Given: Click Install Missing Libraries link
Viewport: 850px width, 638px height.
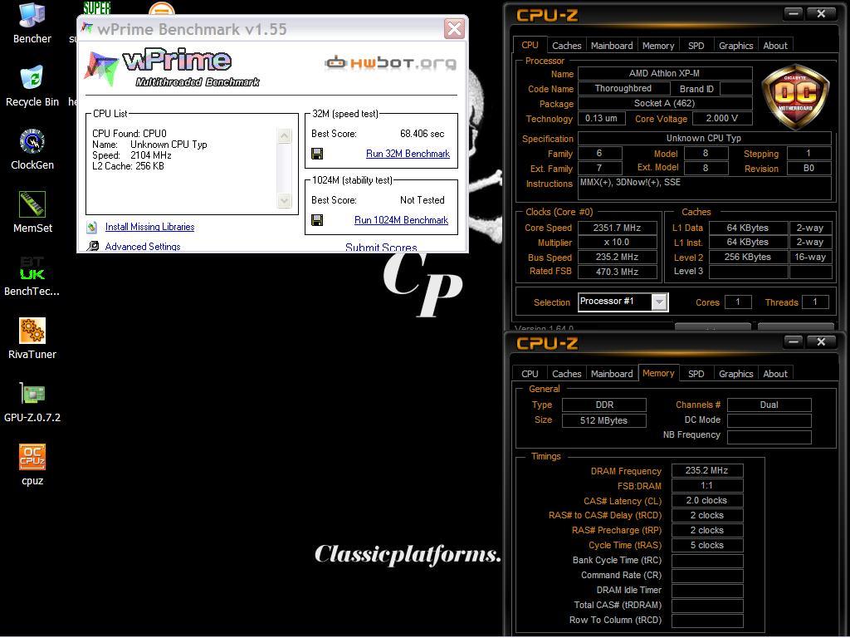Looking at the screenshot, I should 149,227.
